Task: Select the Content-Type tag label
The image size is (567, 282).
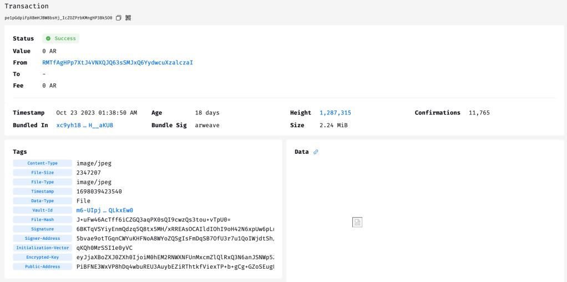Action: coord(43,163)
